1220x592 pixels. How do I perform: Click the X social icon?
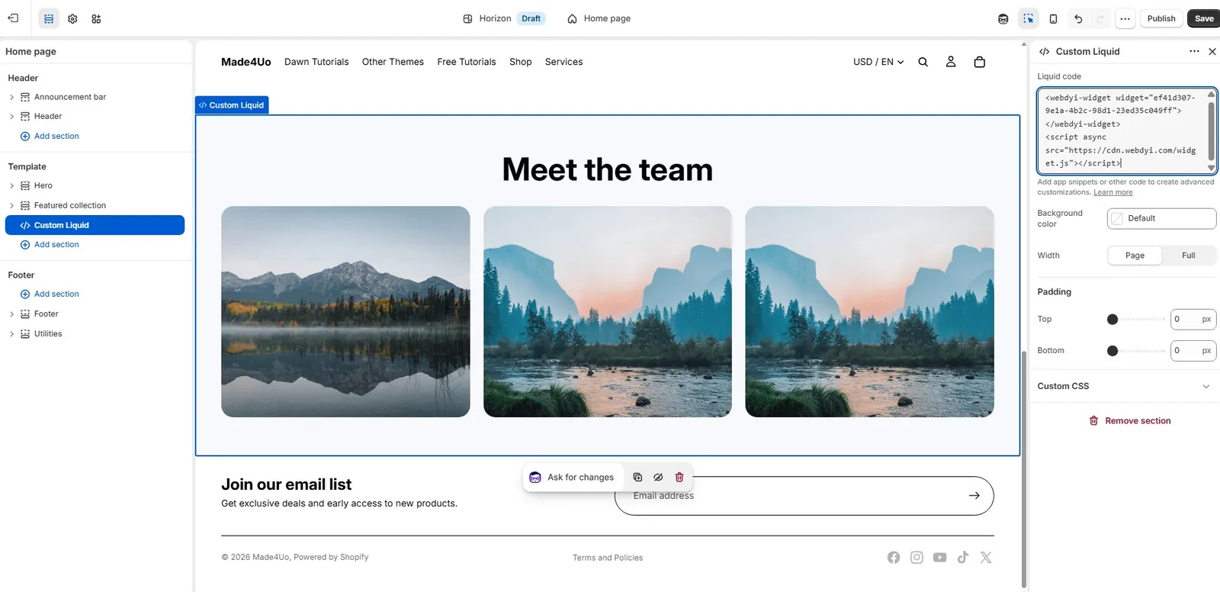986,558
